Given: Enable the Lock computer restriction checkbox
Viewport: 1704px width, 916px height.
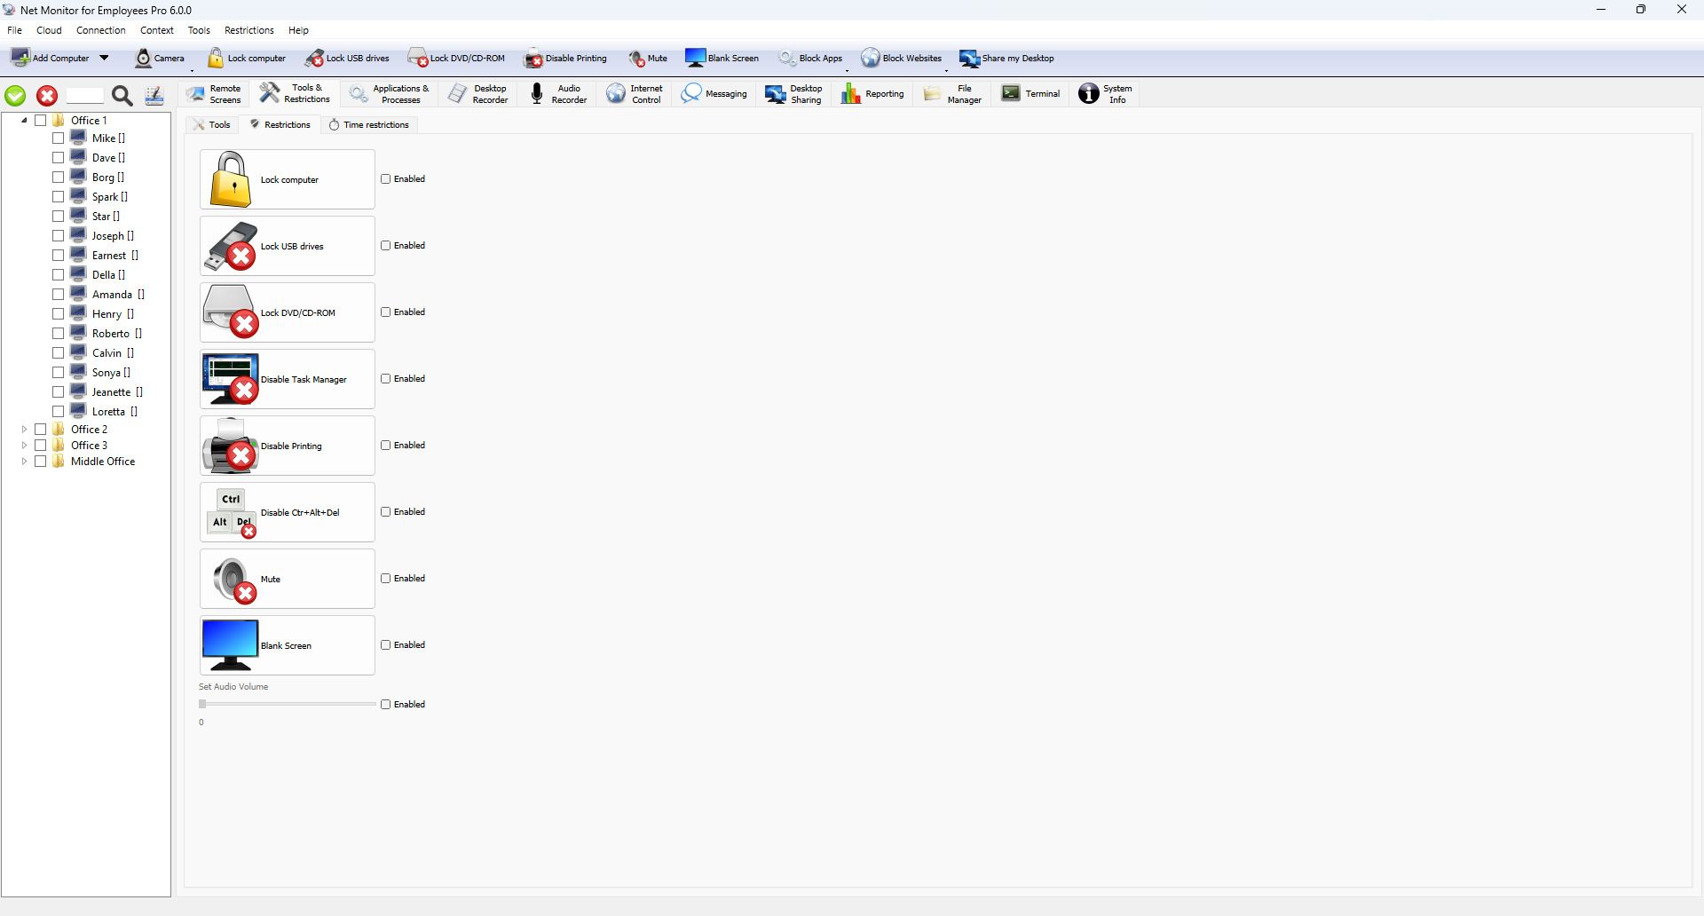Looking at the screenshot, I should pos(386,179).
